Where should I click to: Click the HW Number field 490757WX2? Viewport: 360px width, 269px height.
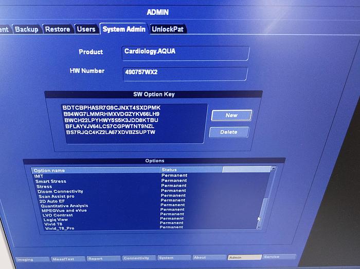(185, 74)
